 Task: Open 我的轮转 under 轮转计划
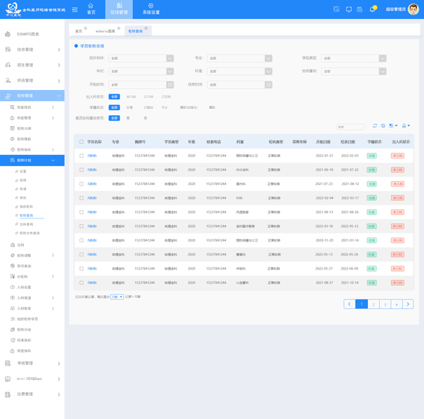26,207
